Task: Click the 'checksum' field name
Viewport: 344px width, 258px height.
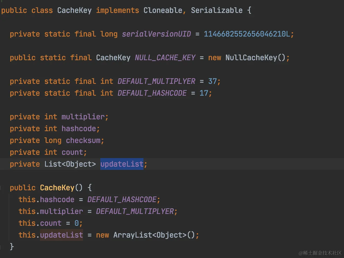Action: click(x=83, y=141)
